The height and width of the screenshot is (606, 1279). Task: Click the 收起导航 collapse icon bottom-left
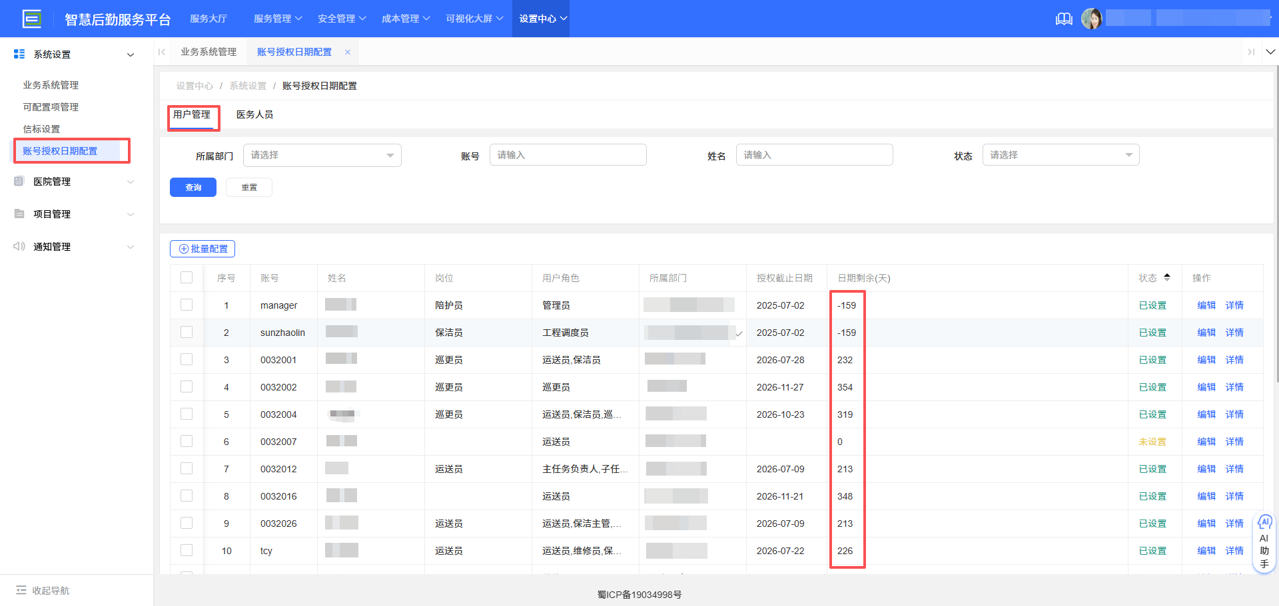[x=23, y=591]
